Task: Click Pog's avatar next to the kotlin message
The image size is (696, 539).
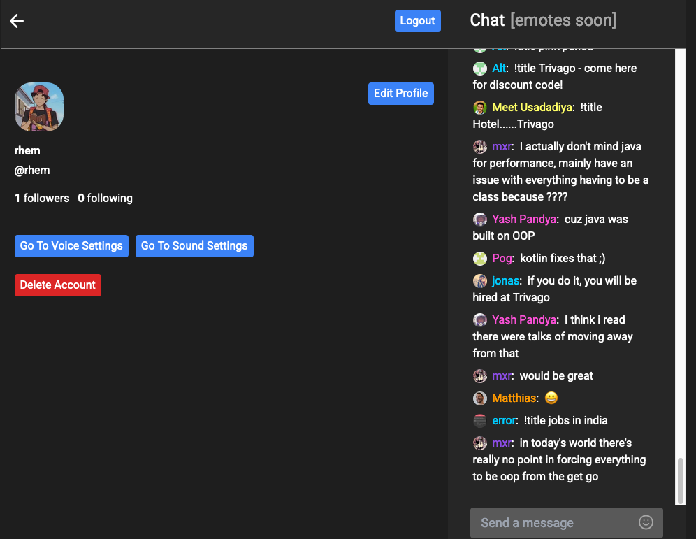Action: (x=480, y=258)
